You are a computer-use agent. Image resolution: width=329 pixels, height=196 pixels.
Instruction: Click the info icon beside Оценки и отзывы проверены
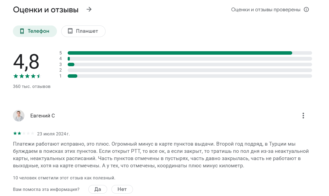306,10
